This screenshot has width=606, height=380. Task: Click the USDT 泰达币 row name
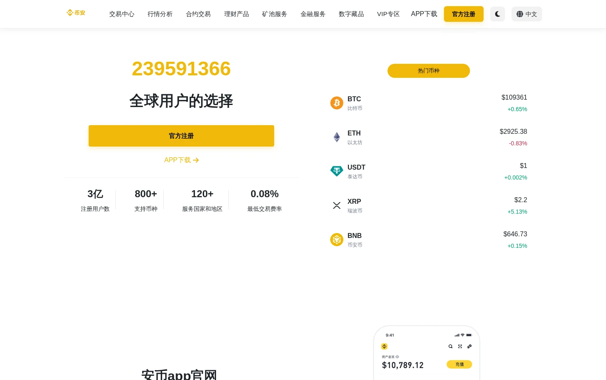pyautogui.click(x=356, y=171)
